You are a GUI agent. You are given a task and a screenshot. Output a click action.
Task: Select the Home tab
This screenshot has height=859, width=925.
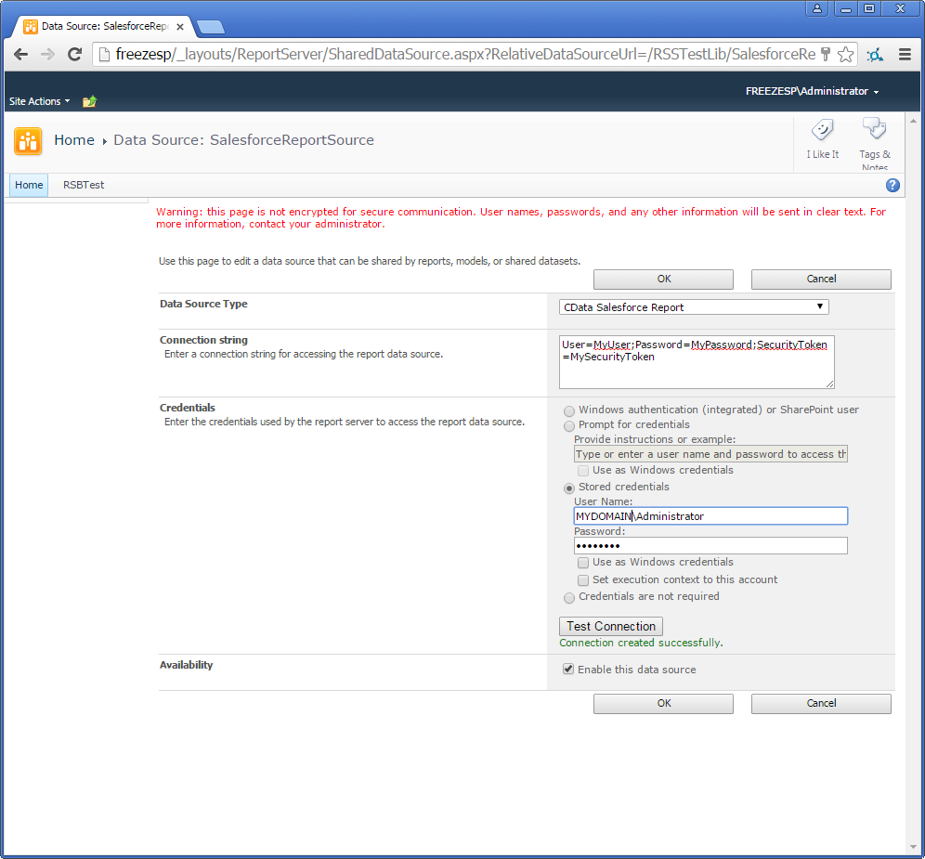(x=28, y=185)
